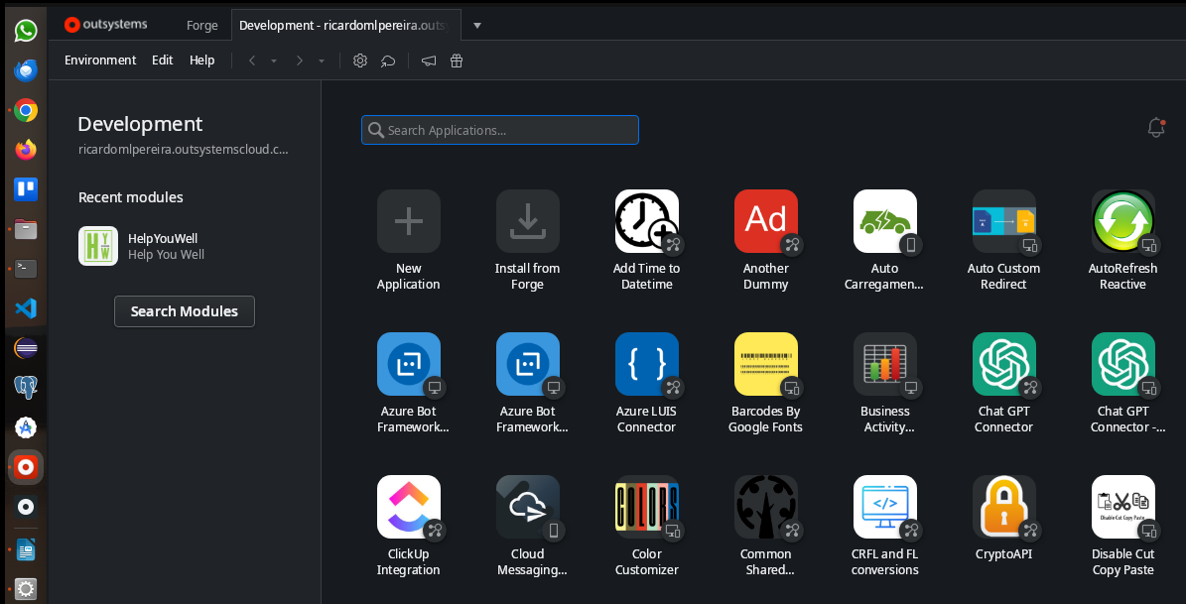1186x604 pixels.
Task: Open the Color Customizer application
Action: [x=646, y=507]
